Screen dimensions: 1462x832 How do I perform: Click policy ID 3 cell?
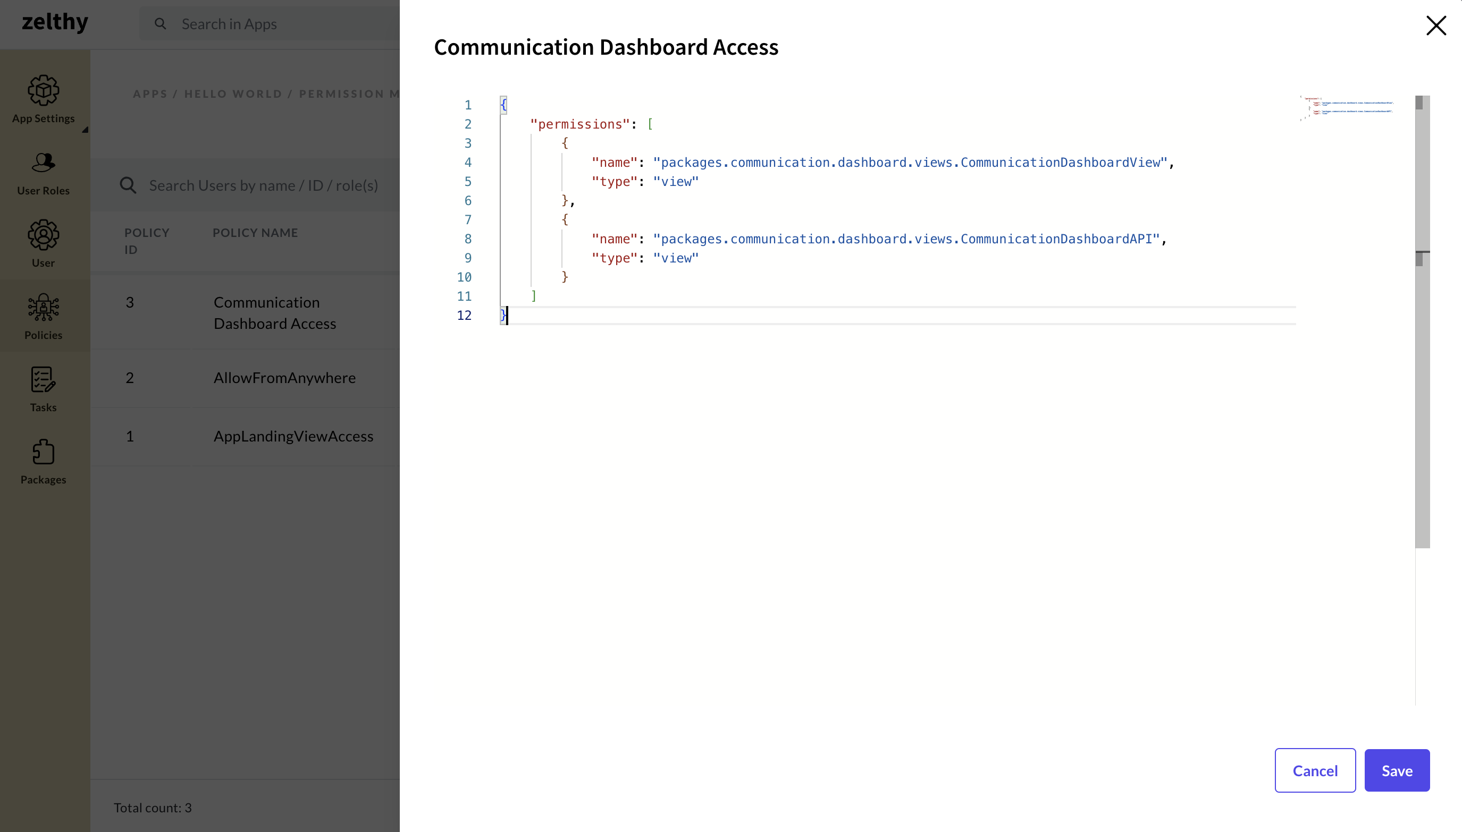(130, 302)
